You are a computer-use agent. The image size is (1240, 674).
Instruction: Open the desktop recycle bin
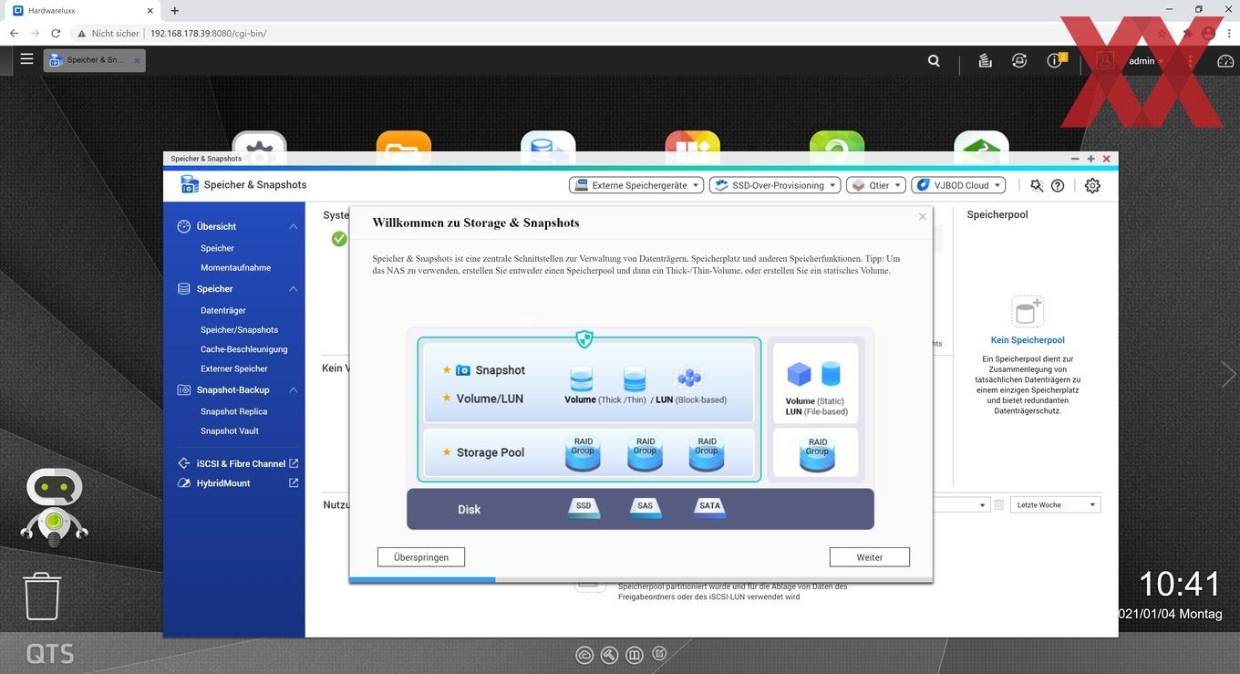(x=42, y=596)
